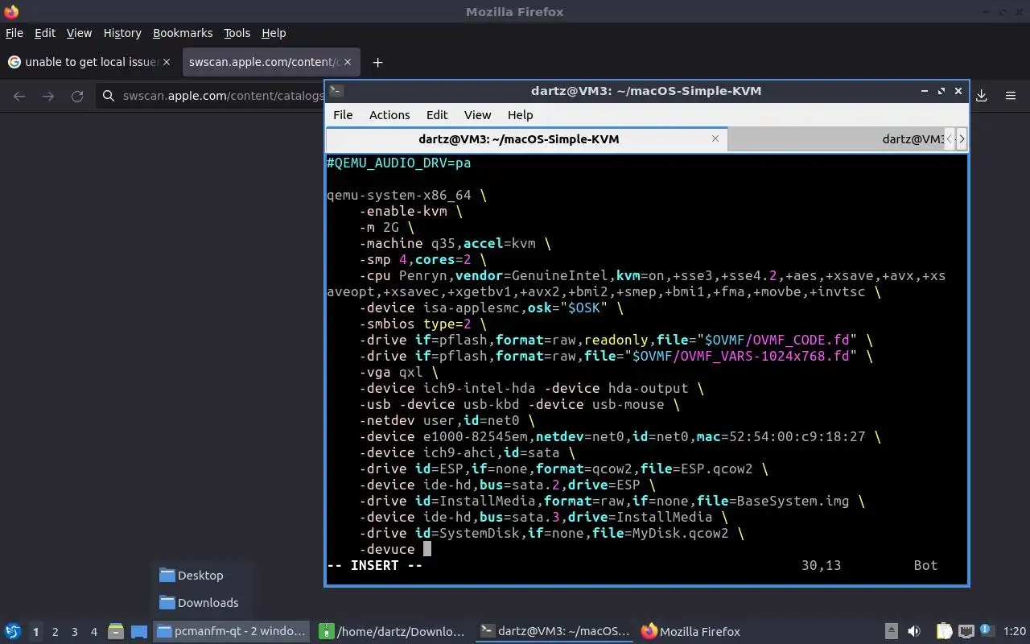Click '-devuce' typo on last line
This screenshot has width=1030, height=644.
(386, 549)
